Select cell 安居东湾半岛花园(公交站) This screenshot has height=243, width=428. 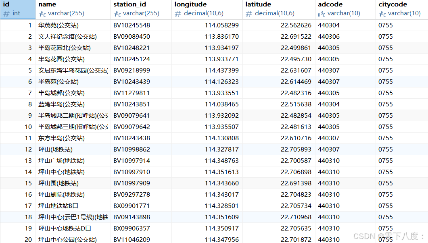coord(73,71)
